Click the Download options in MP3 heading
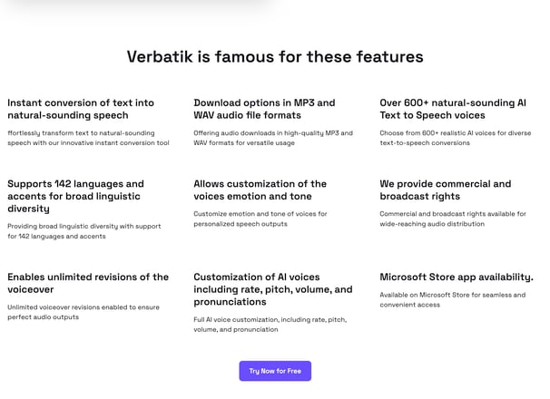 pos(264,109)
